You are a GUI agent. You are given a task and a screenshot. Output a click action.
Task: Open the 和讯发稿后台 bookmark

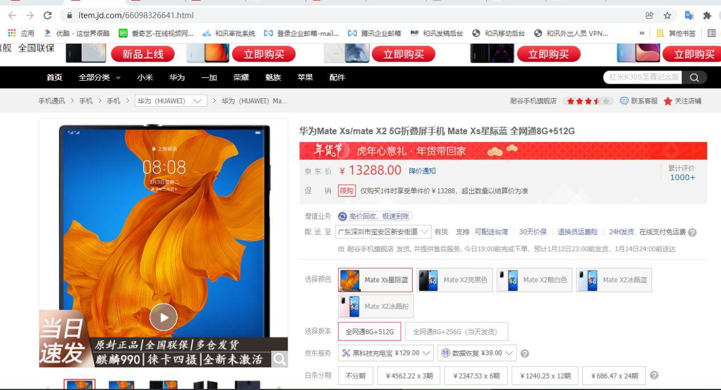437,33
